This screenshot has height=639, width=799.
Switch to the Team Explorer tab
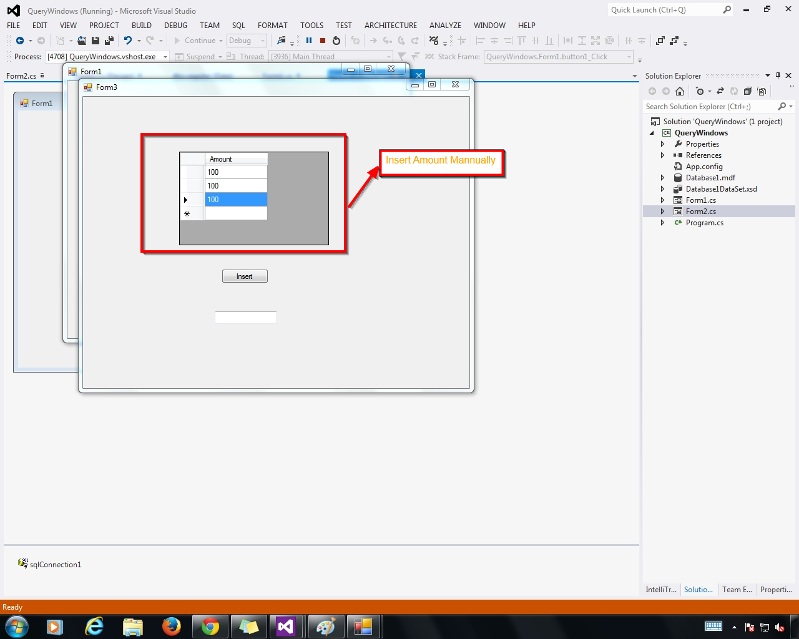[737, 590]
